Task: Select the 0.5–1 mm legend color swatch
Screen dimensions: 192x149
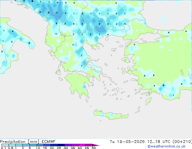Action: [12, 145]
